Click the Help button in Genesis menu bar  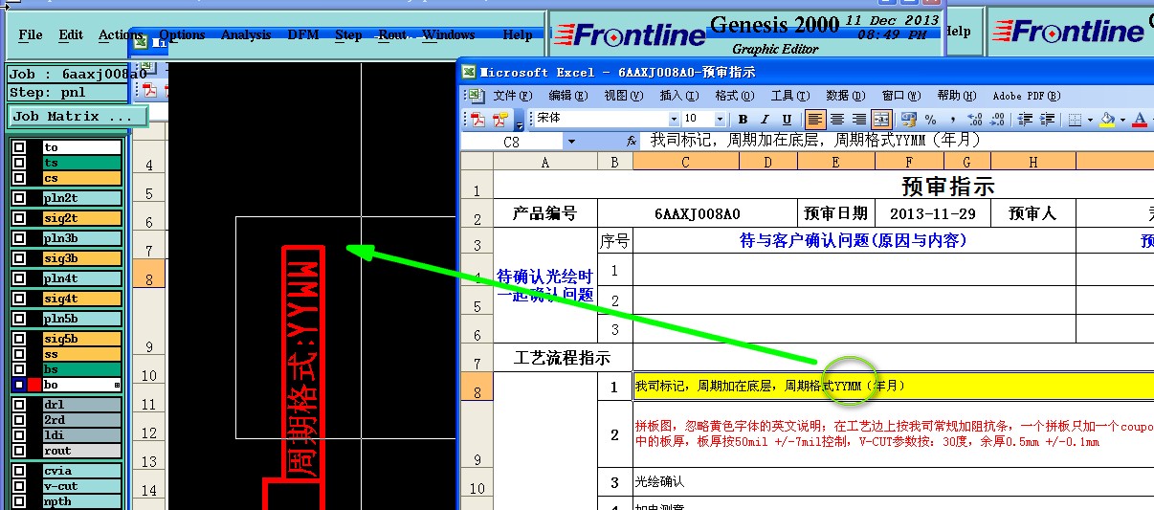tap(518, 34)
